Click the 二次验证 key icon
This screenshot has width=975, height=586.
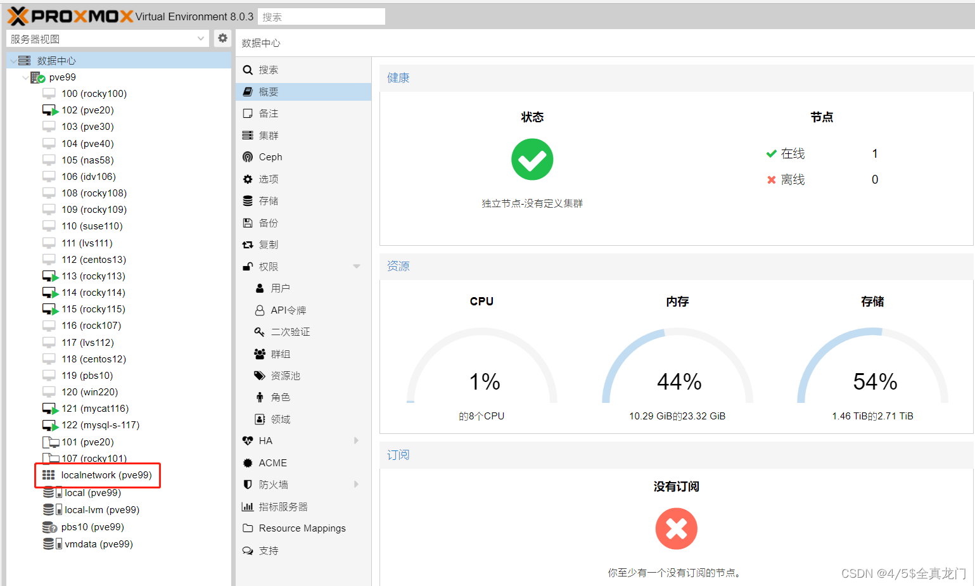[x=260, y=332]
